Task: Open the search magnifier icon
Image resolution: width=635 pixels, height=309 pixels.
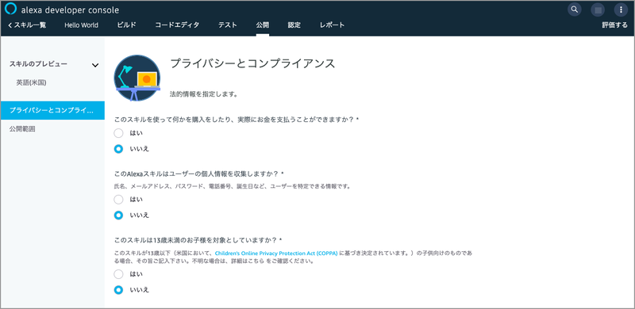Action: coord(574,10)
